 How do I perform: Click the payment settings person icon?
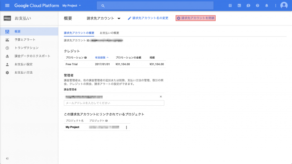[x=7, y=65]
